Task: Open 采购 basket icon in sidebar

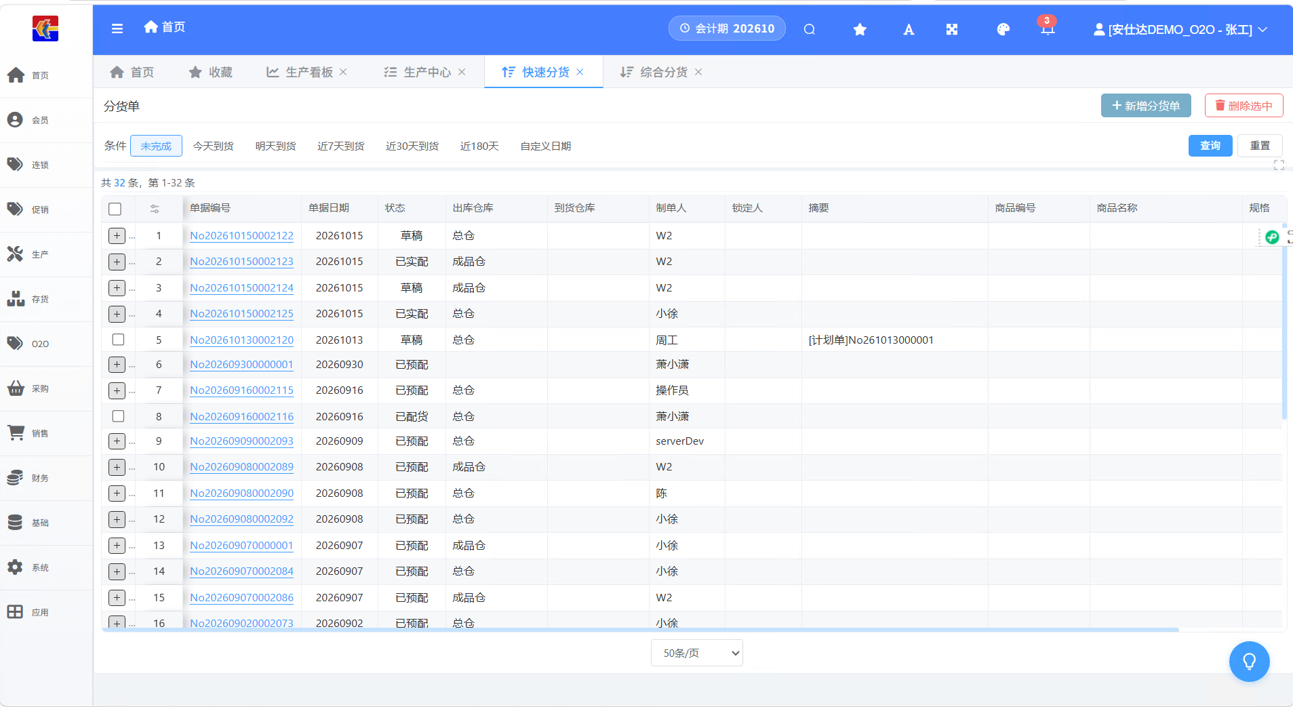Action: pos(16,388)
